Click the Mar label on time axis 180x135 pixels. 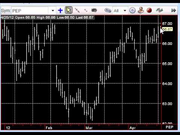[89, 128]
